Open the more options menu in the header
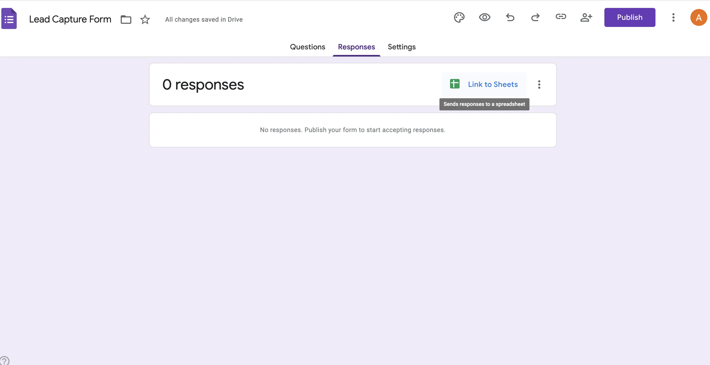The height and width of the screenshot is (365, 710). pos(673,17)
